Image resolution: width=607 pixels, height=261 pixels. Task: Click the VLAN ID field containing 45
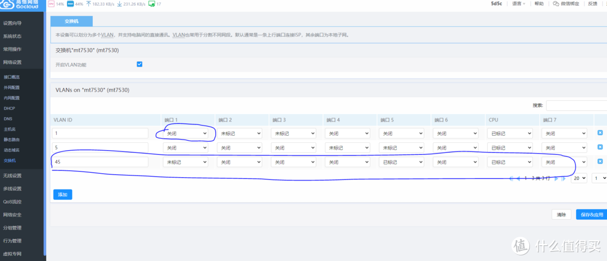[100, 162]
